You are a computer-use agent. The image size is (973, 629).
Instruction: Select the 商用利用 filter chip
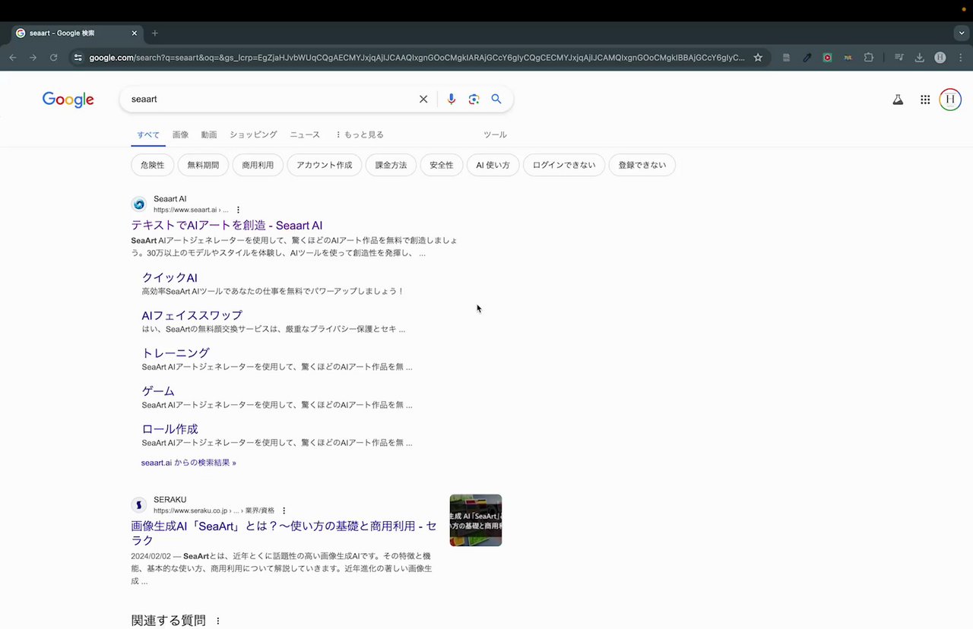click(258, 165)
